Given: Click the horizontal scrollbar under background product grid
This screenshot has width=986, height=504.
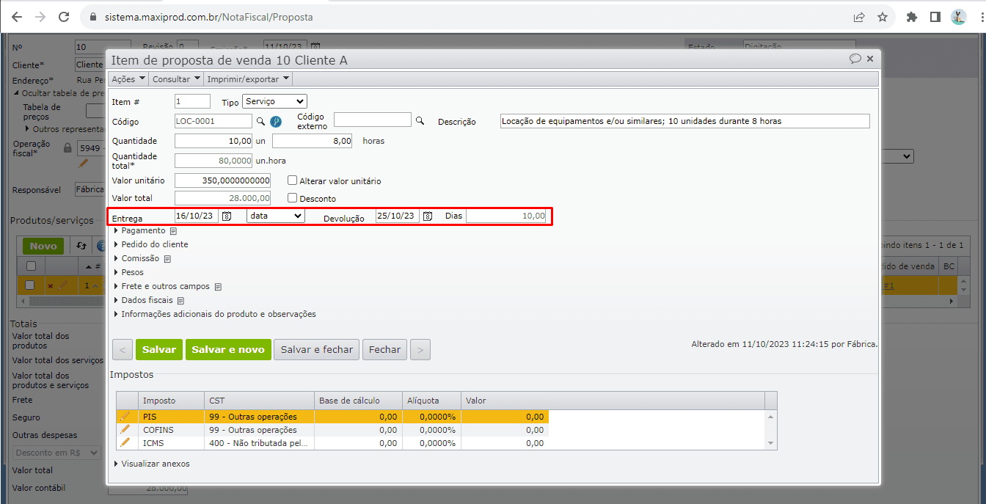Looking at the screenshot, I should [487, 302].
